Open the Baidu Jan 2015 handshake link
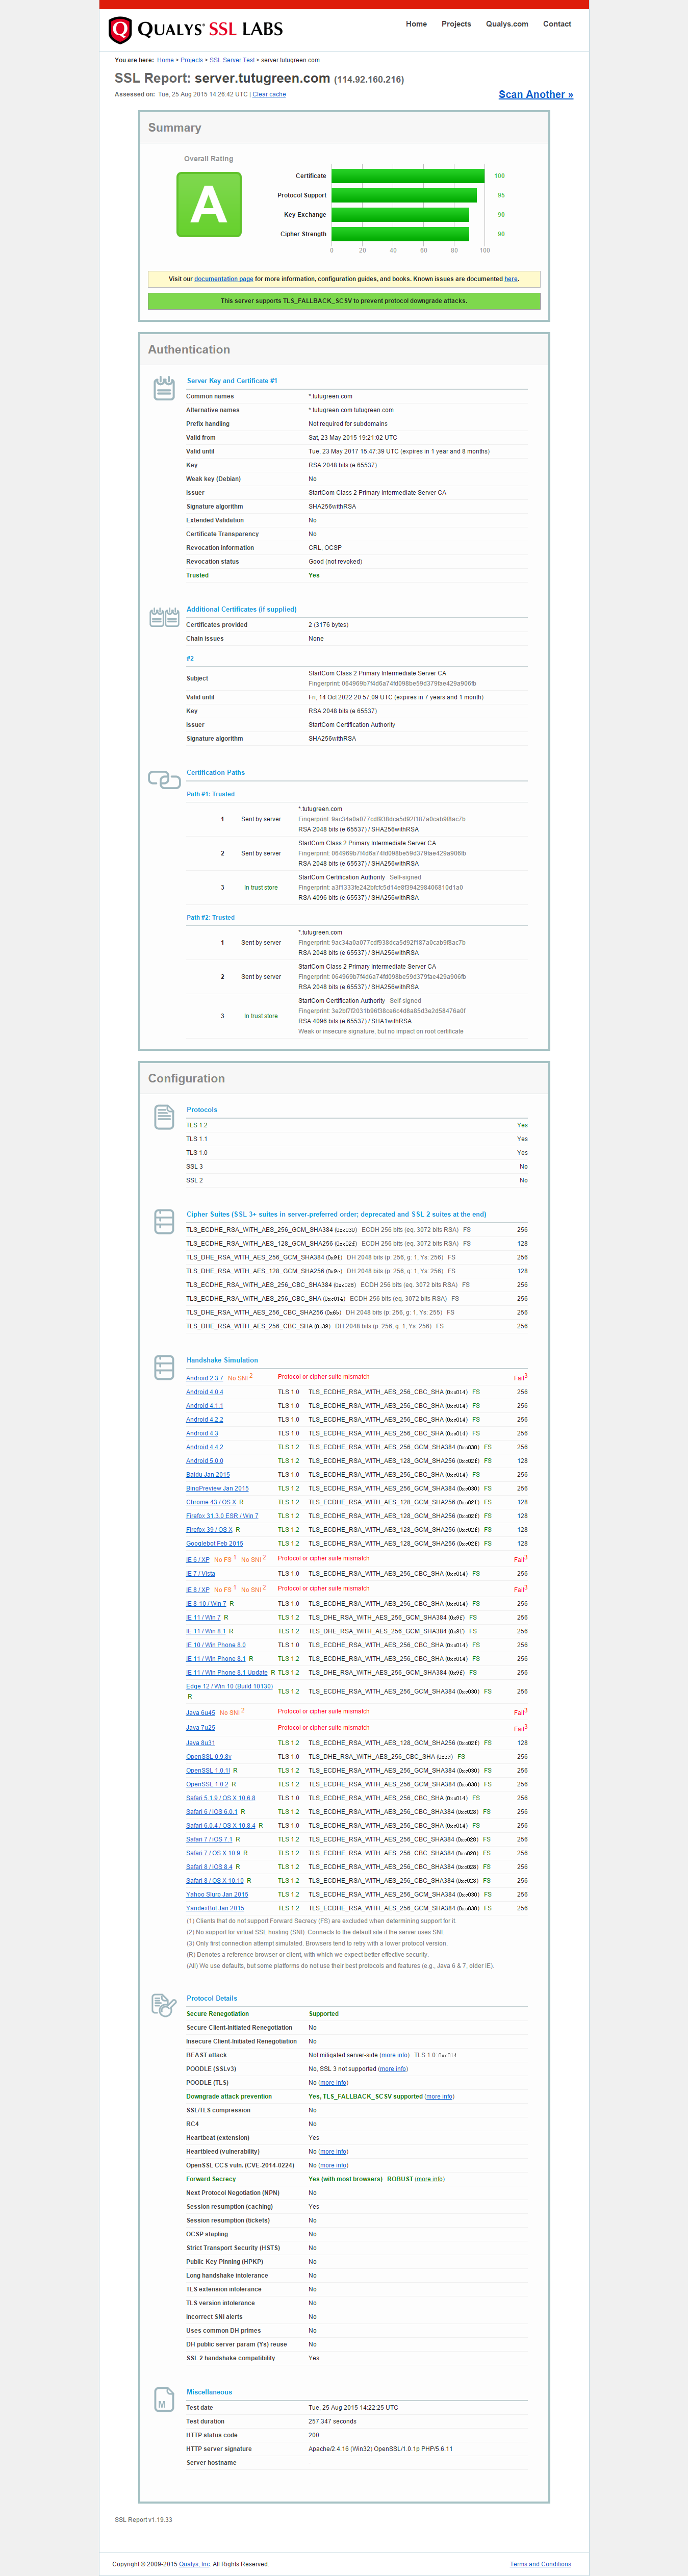 208,1475
